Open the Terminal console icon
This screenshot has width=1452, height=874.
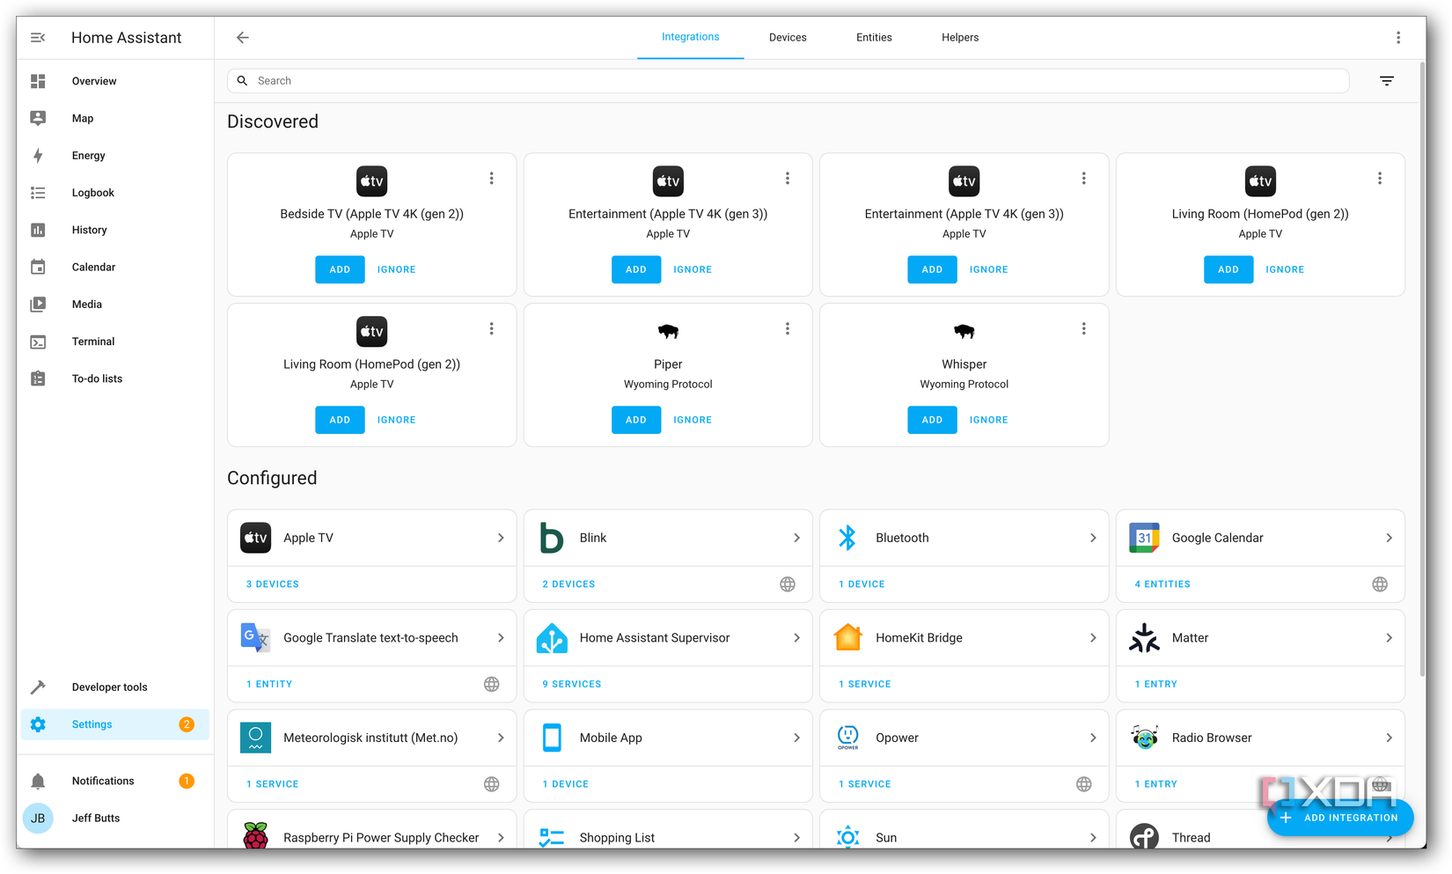(38, 342)
